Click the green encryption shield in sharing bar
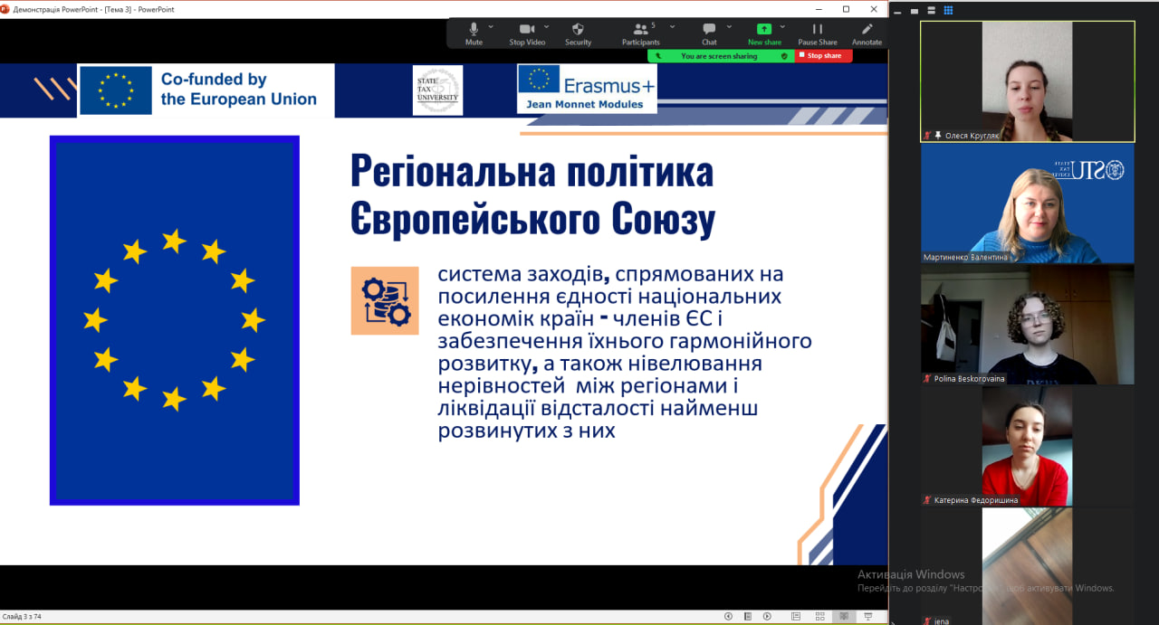 pyautogui.click(x=784, y=56)
